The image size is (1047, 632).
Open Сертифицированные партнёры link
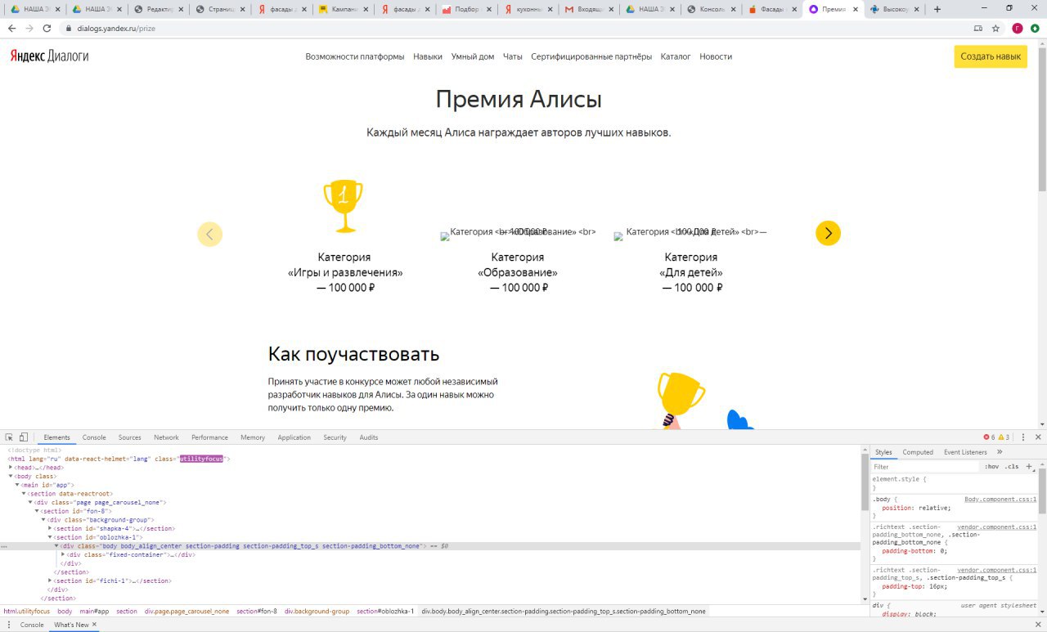(591, 56)
